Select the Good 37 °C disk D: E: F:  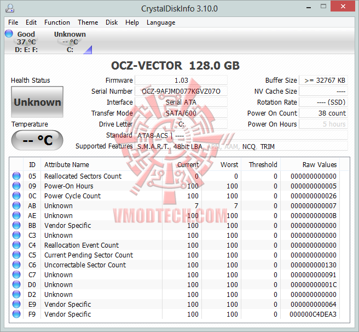[26, 42]
